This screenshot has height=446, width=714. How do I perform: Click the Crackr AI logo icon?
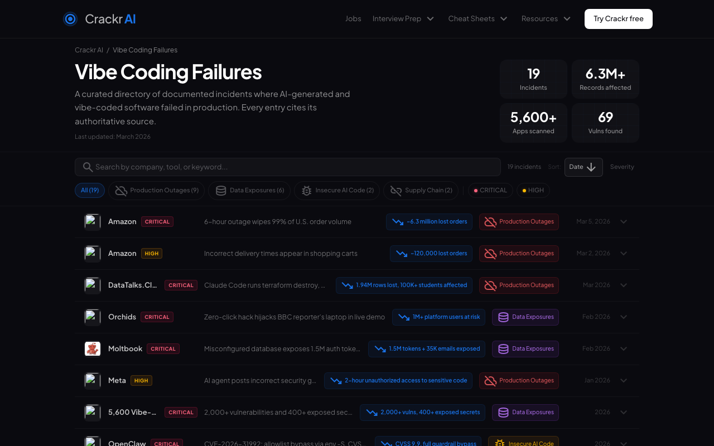tap(70, 18)
